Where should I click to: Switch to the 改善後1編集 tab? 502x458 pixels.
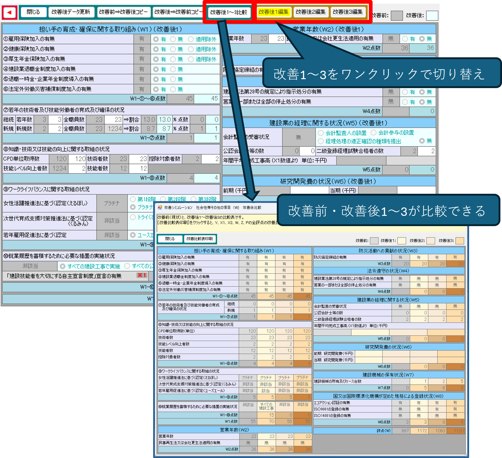[274, 12]
